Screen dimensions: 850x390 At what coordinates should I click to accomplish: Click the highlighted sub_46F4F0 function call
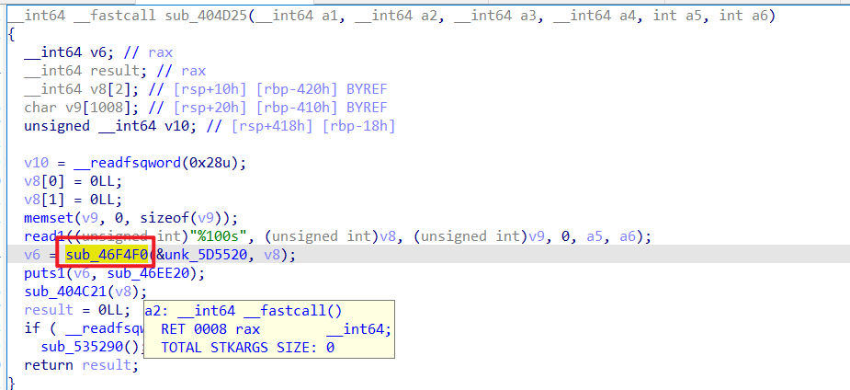107,255
